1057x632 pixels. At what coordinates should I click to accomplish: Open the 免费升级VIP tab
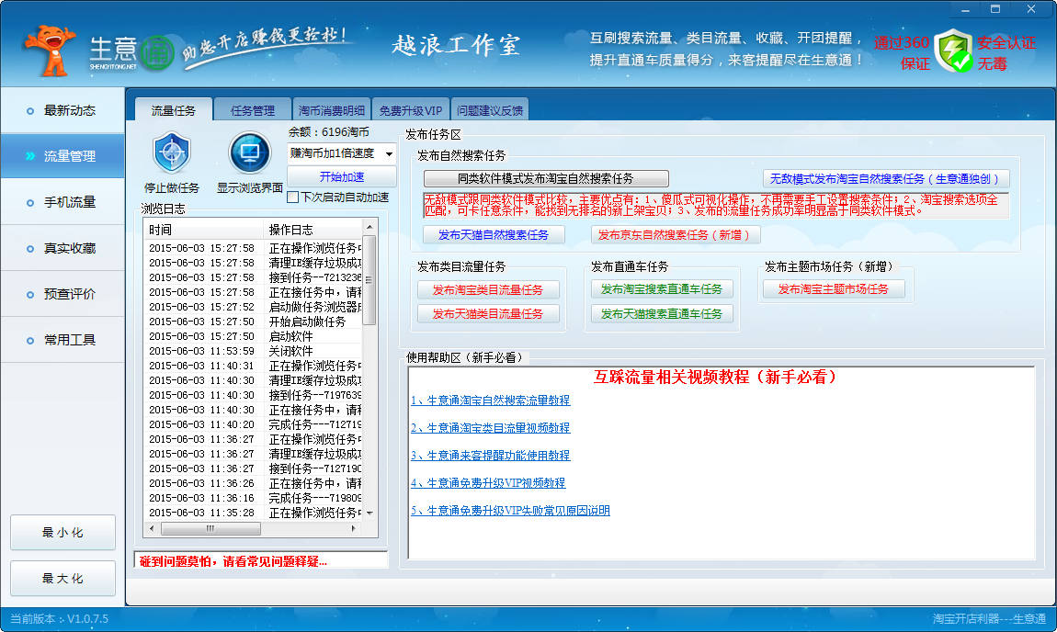pyautogui.click(x=411, y=110)
